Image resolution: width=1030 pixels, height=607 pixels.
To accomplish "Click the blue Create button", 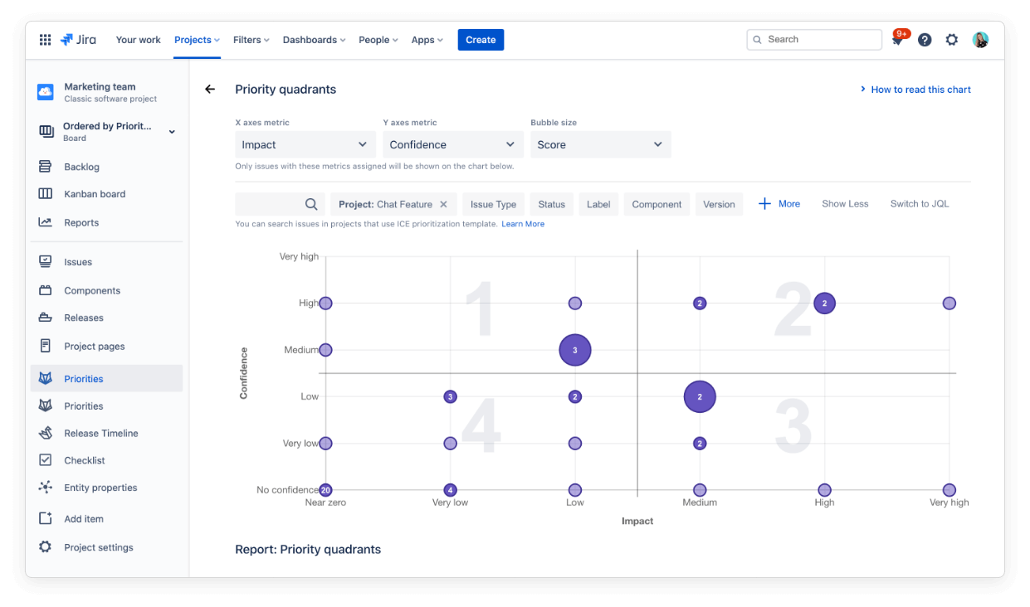I will click(481, 40).
